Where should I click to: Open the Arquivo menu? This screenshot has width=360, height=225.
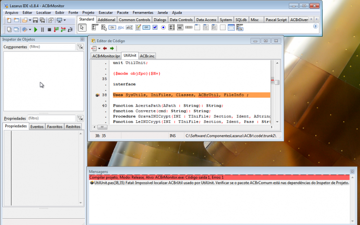coord(12,12)
